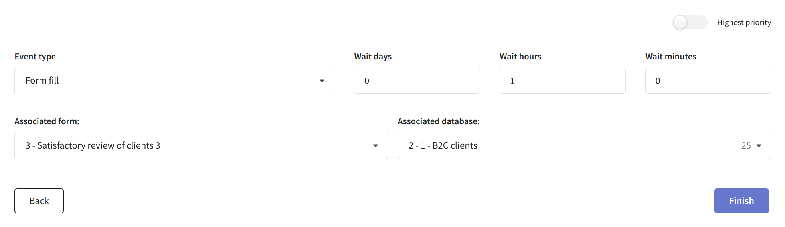Click the Associated form label

pos(47,121)
